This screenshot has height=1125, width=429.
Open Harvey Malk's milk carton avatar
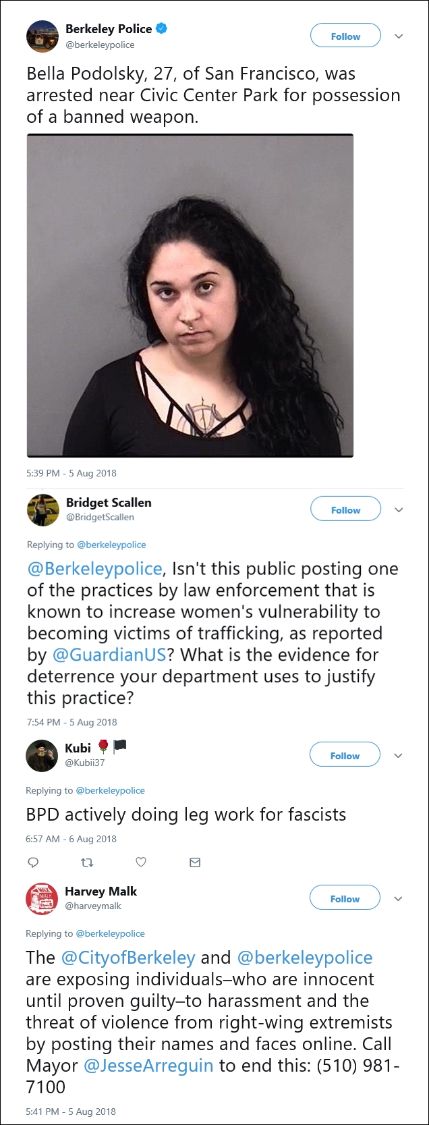pos(42,898)
